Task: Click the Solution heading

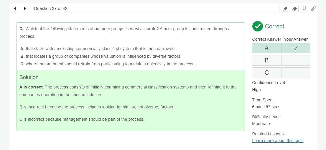Action: pyautogui.click(x=29, y=77)
